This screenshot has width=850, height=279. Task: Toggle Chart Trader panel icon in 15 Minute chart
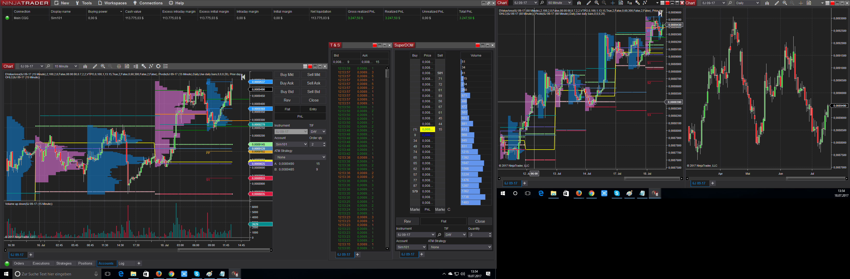pos(136,66)
